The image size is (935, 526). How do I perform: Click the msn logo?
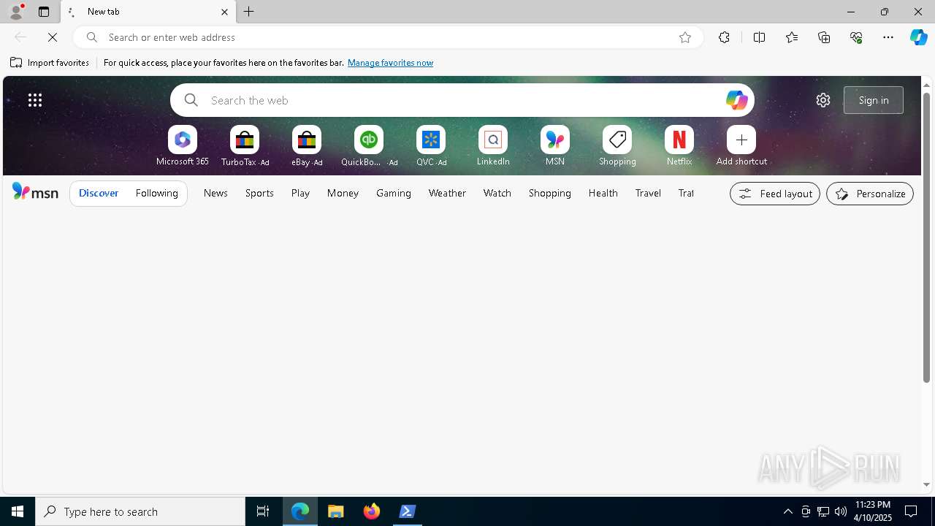click(35, 192)
